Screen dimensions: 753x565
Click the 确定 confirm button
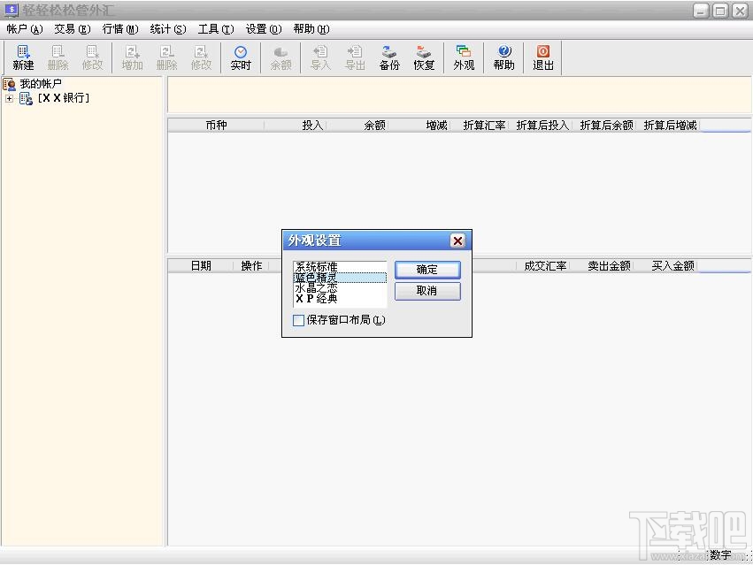point(427,270)
